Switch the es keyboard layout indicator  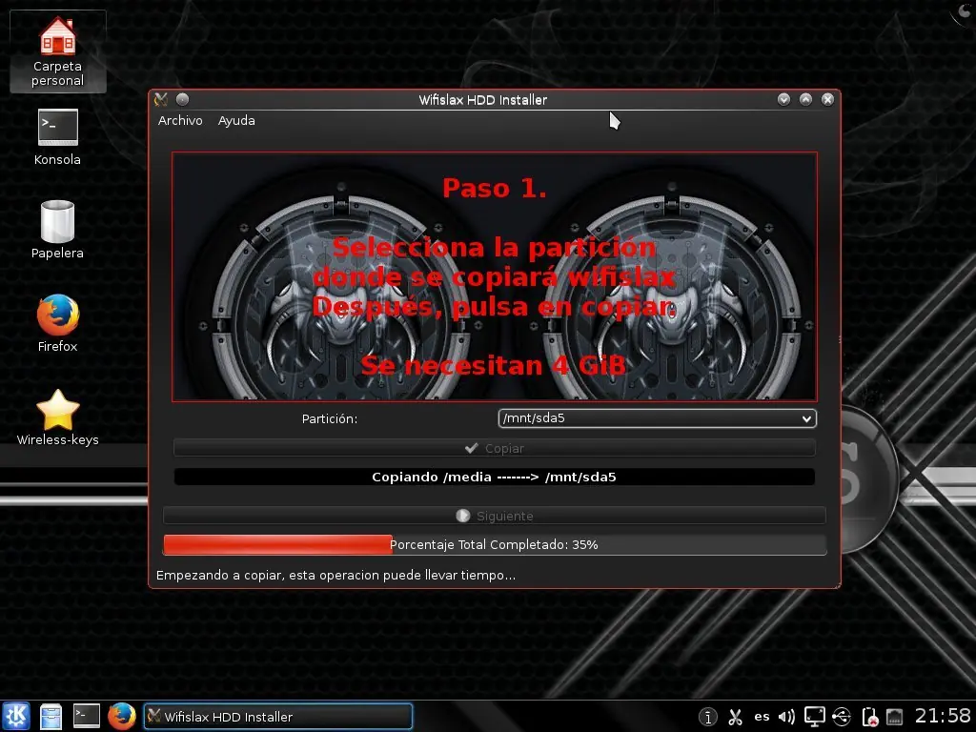point(762,717)
